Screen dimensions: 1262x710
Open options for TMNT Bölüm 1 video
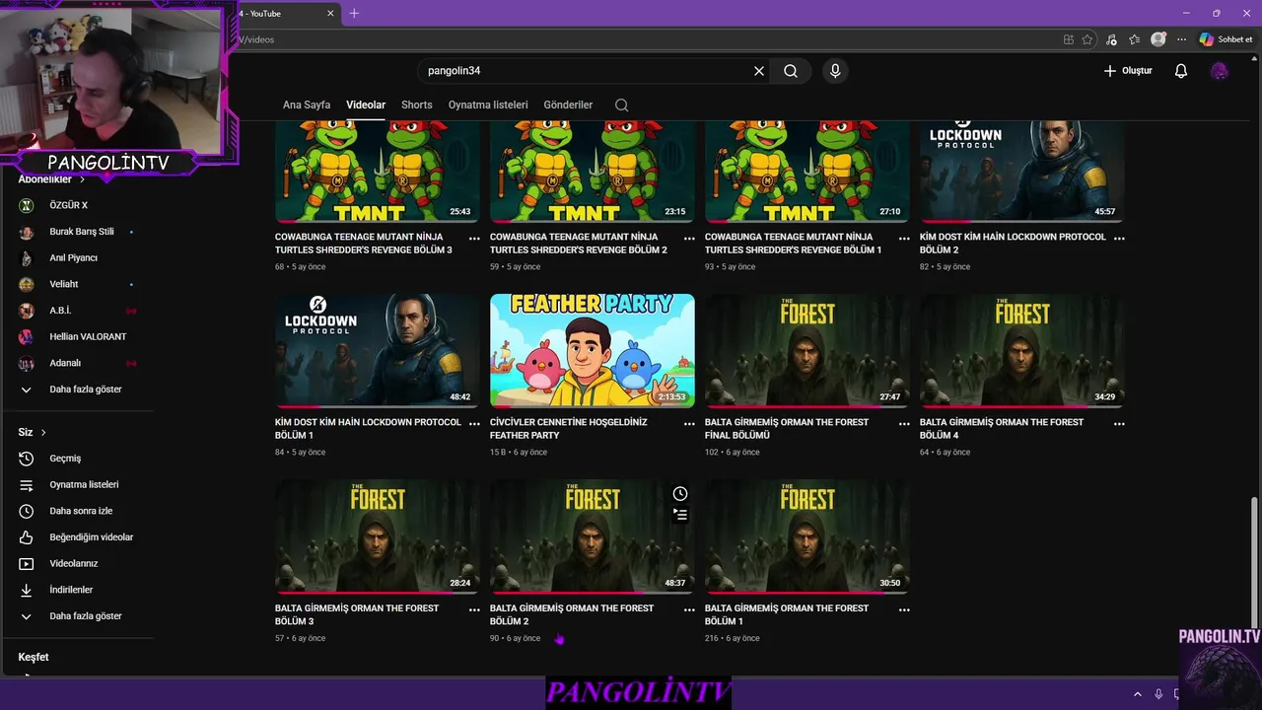point(904,239)
